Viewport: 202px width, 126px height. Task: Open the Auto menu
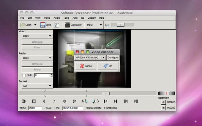[75, 18]
